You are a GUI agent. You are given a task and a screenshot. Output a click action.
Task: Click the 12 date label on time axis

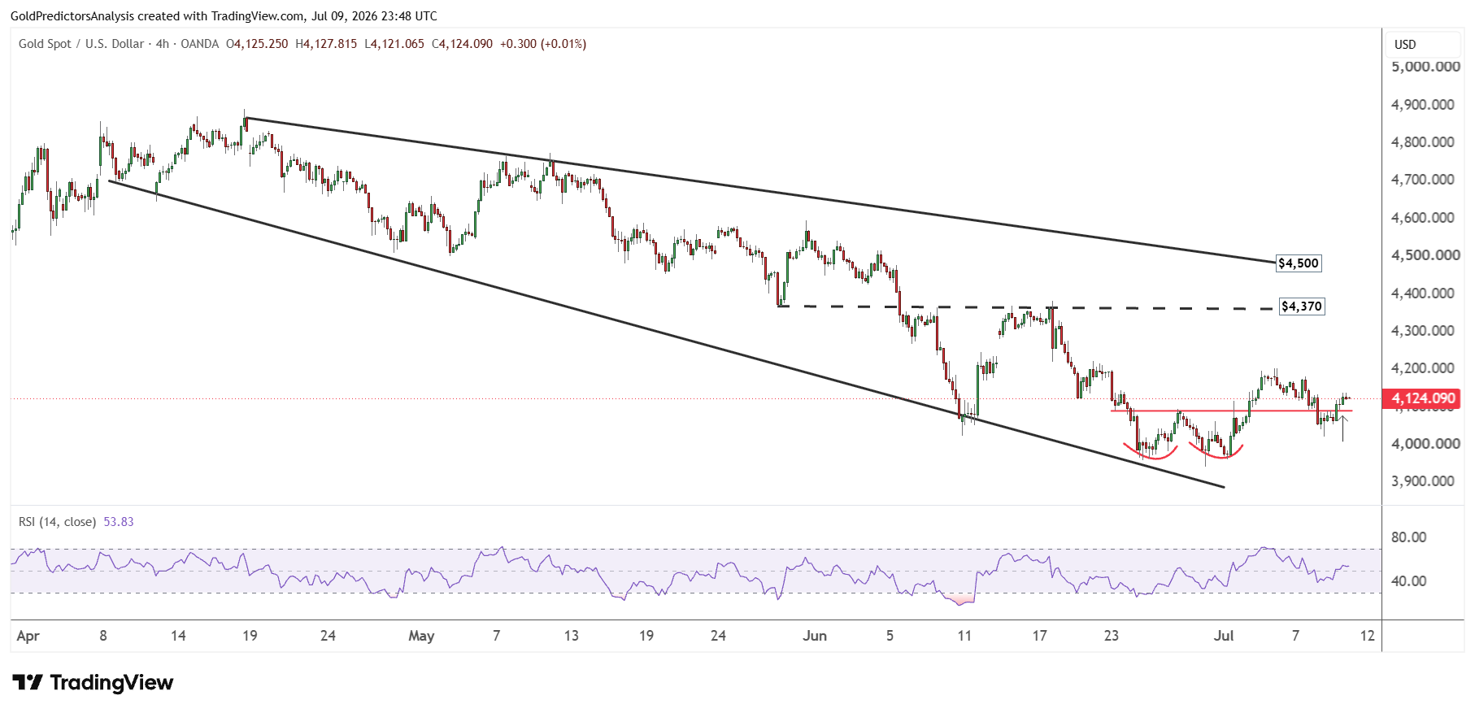1368,636
